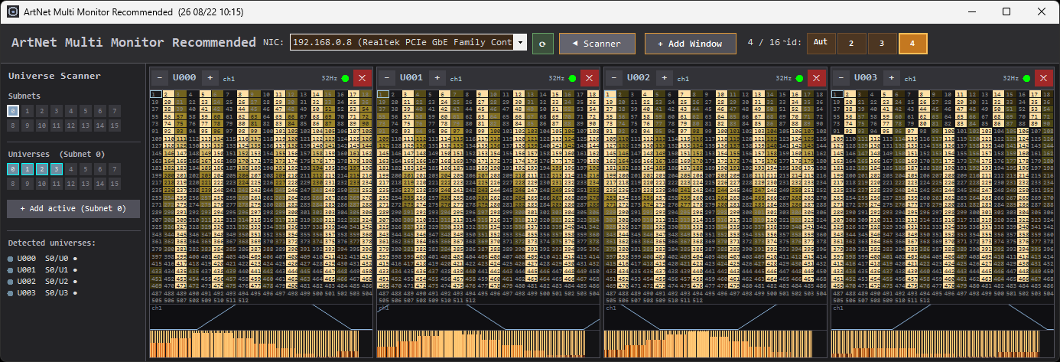Close the U001 monitor panel
Viewport: 1060px width, 362px height.
[589, 77]
